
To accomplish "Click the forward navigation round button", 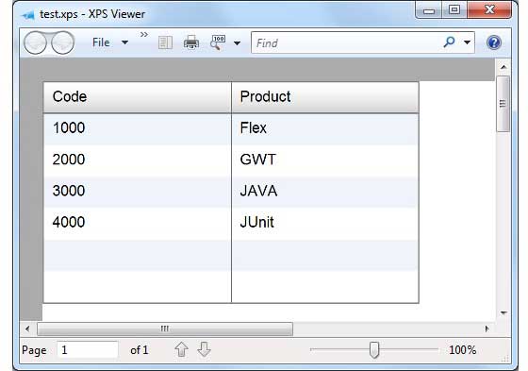I will (x=63, y=42).
